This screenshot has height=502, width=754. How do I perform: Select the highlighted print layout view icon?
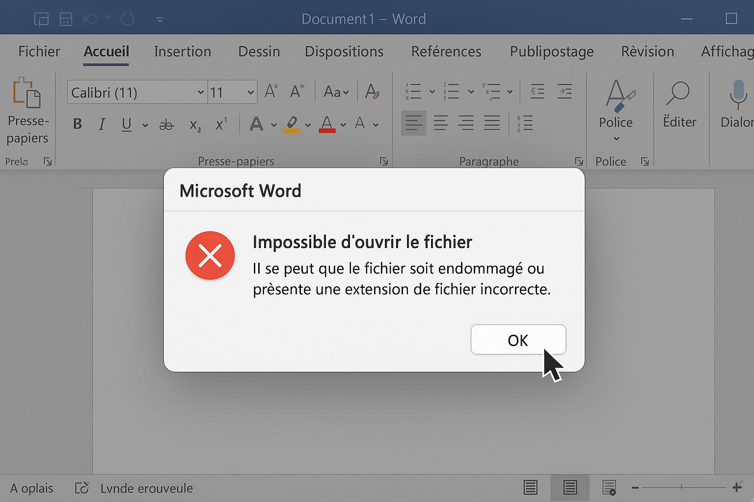click(x=570, y=488)
